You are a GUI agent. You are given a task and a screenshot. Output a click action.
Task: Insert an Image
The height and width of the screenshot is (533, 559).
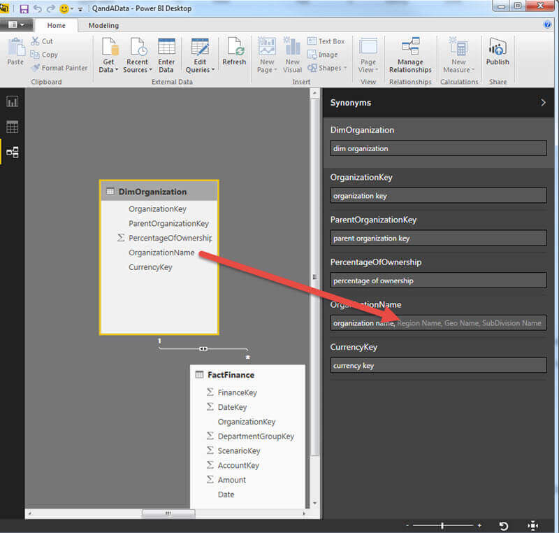(323, 55)
